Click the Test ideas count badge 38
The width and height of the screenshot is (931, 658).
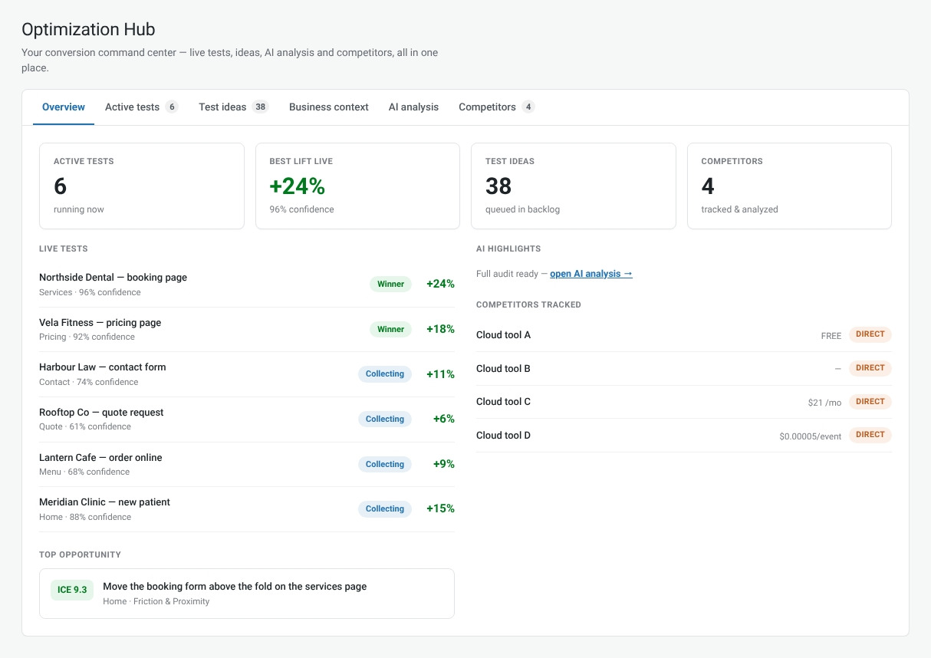(261, 107)
